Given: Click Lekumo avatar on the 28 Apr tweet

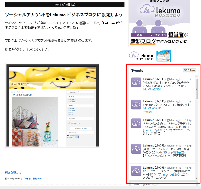Looking at the screenshot, I should (136, 123).
